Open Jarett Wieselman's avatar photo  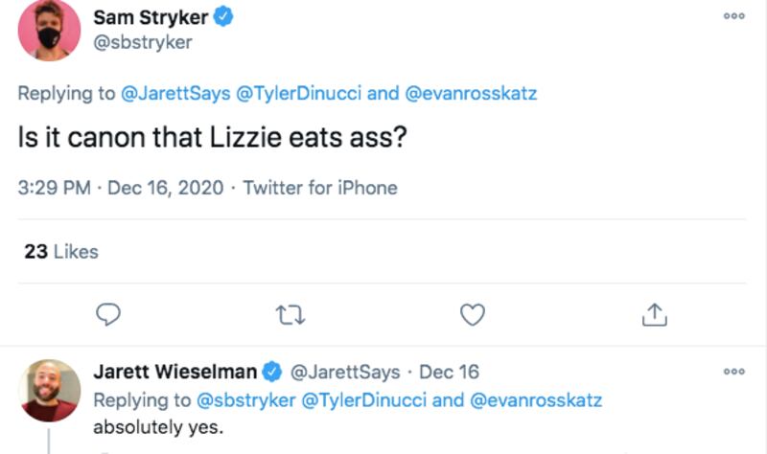point(50,390)
